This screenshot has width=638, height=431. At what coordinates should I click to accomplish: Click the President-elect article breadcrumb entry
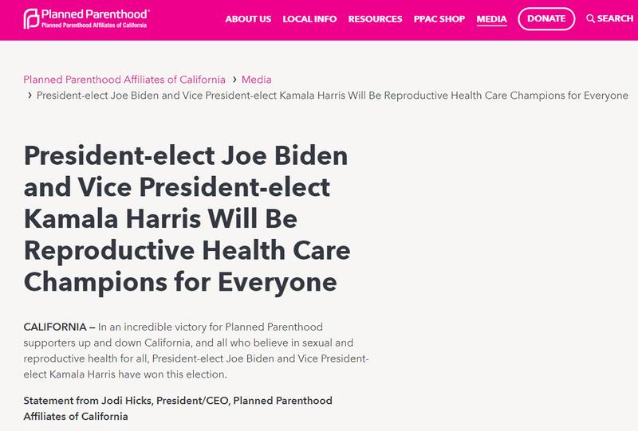pos(333,96)
